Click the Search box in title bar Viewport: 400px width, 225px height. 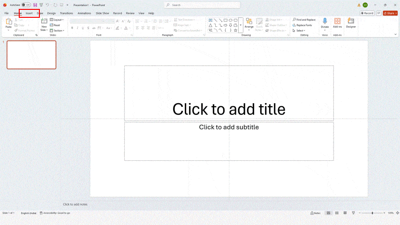click(x=202, y=5)
